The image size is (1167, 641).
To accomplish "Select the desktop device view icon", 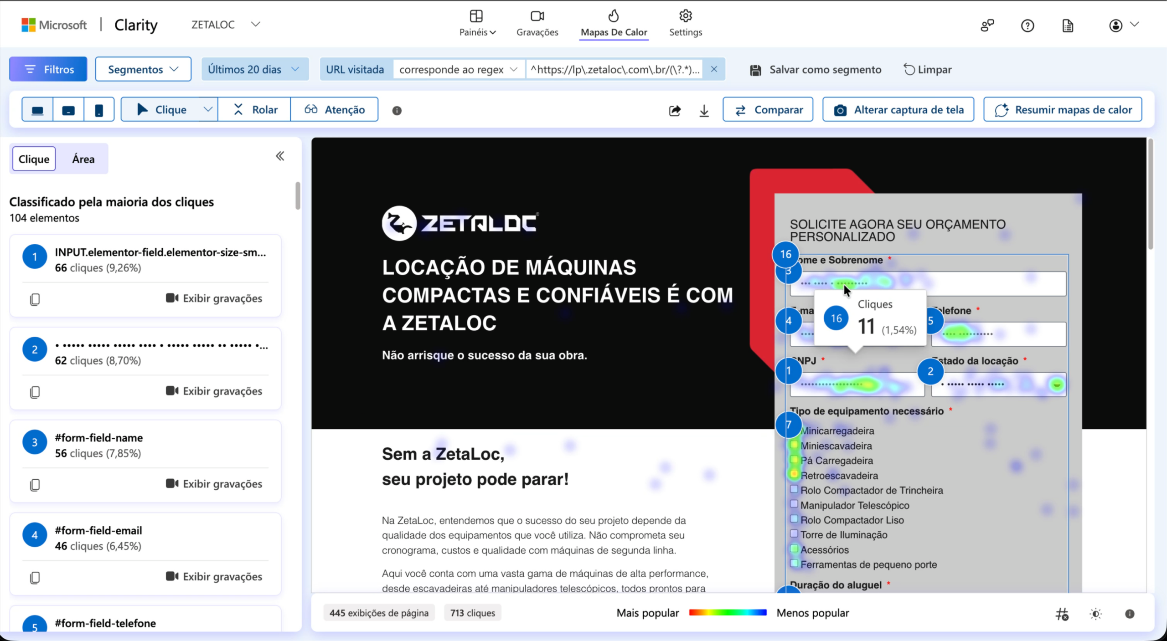I will pyautogui.click(x=37, y=110).
